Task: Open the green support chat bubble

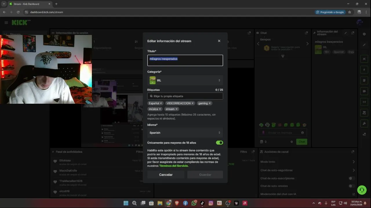Action: pos(362,190)
